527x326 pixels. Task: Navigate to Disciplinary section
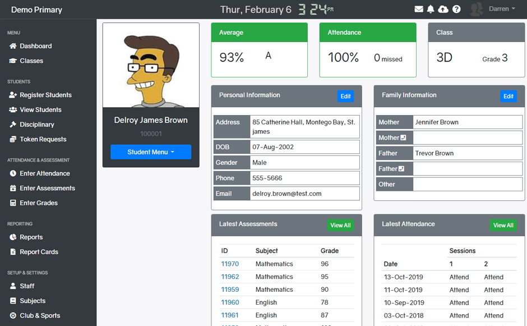point(37,125)
